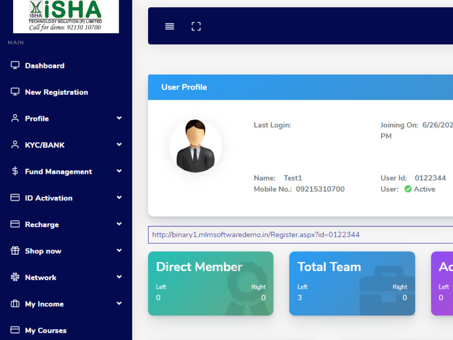Expand ID Activation chevron
This screenshot has height=340, width=453.
tap(119, 197)
